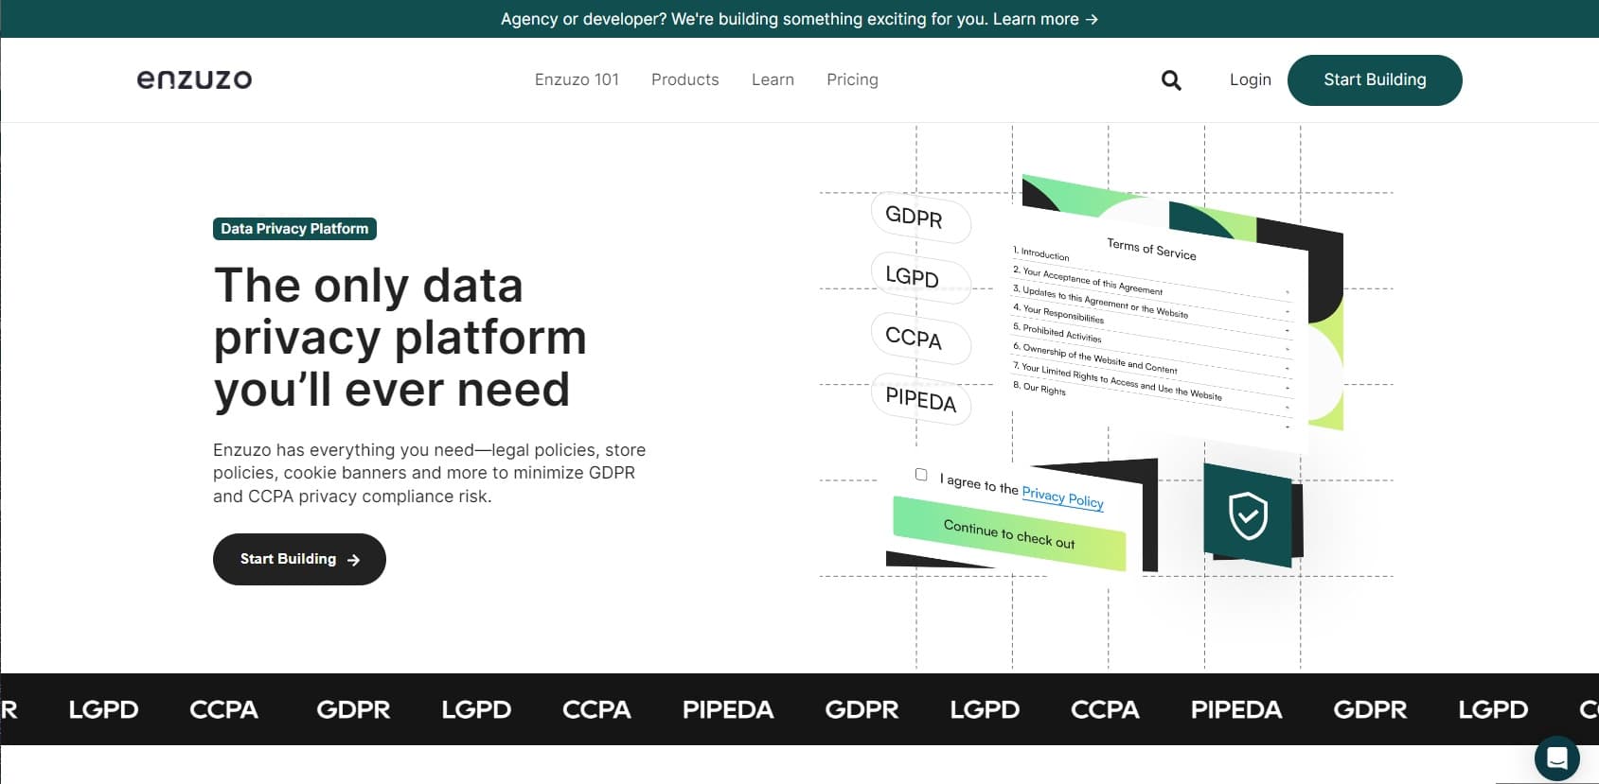Click the Terms of Service heading
1599x784 pixels.
[1151, 250]
